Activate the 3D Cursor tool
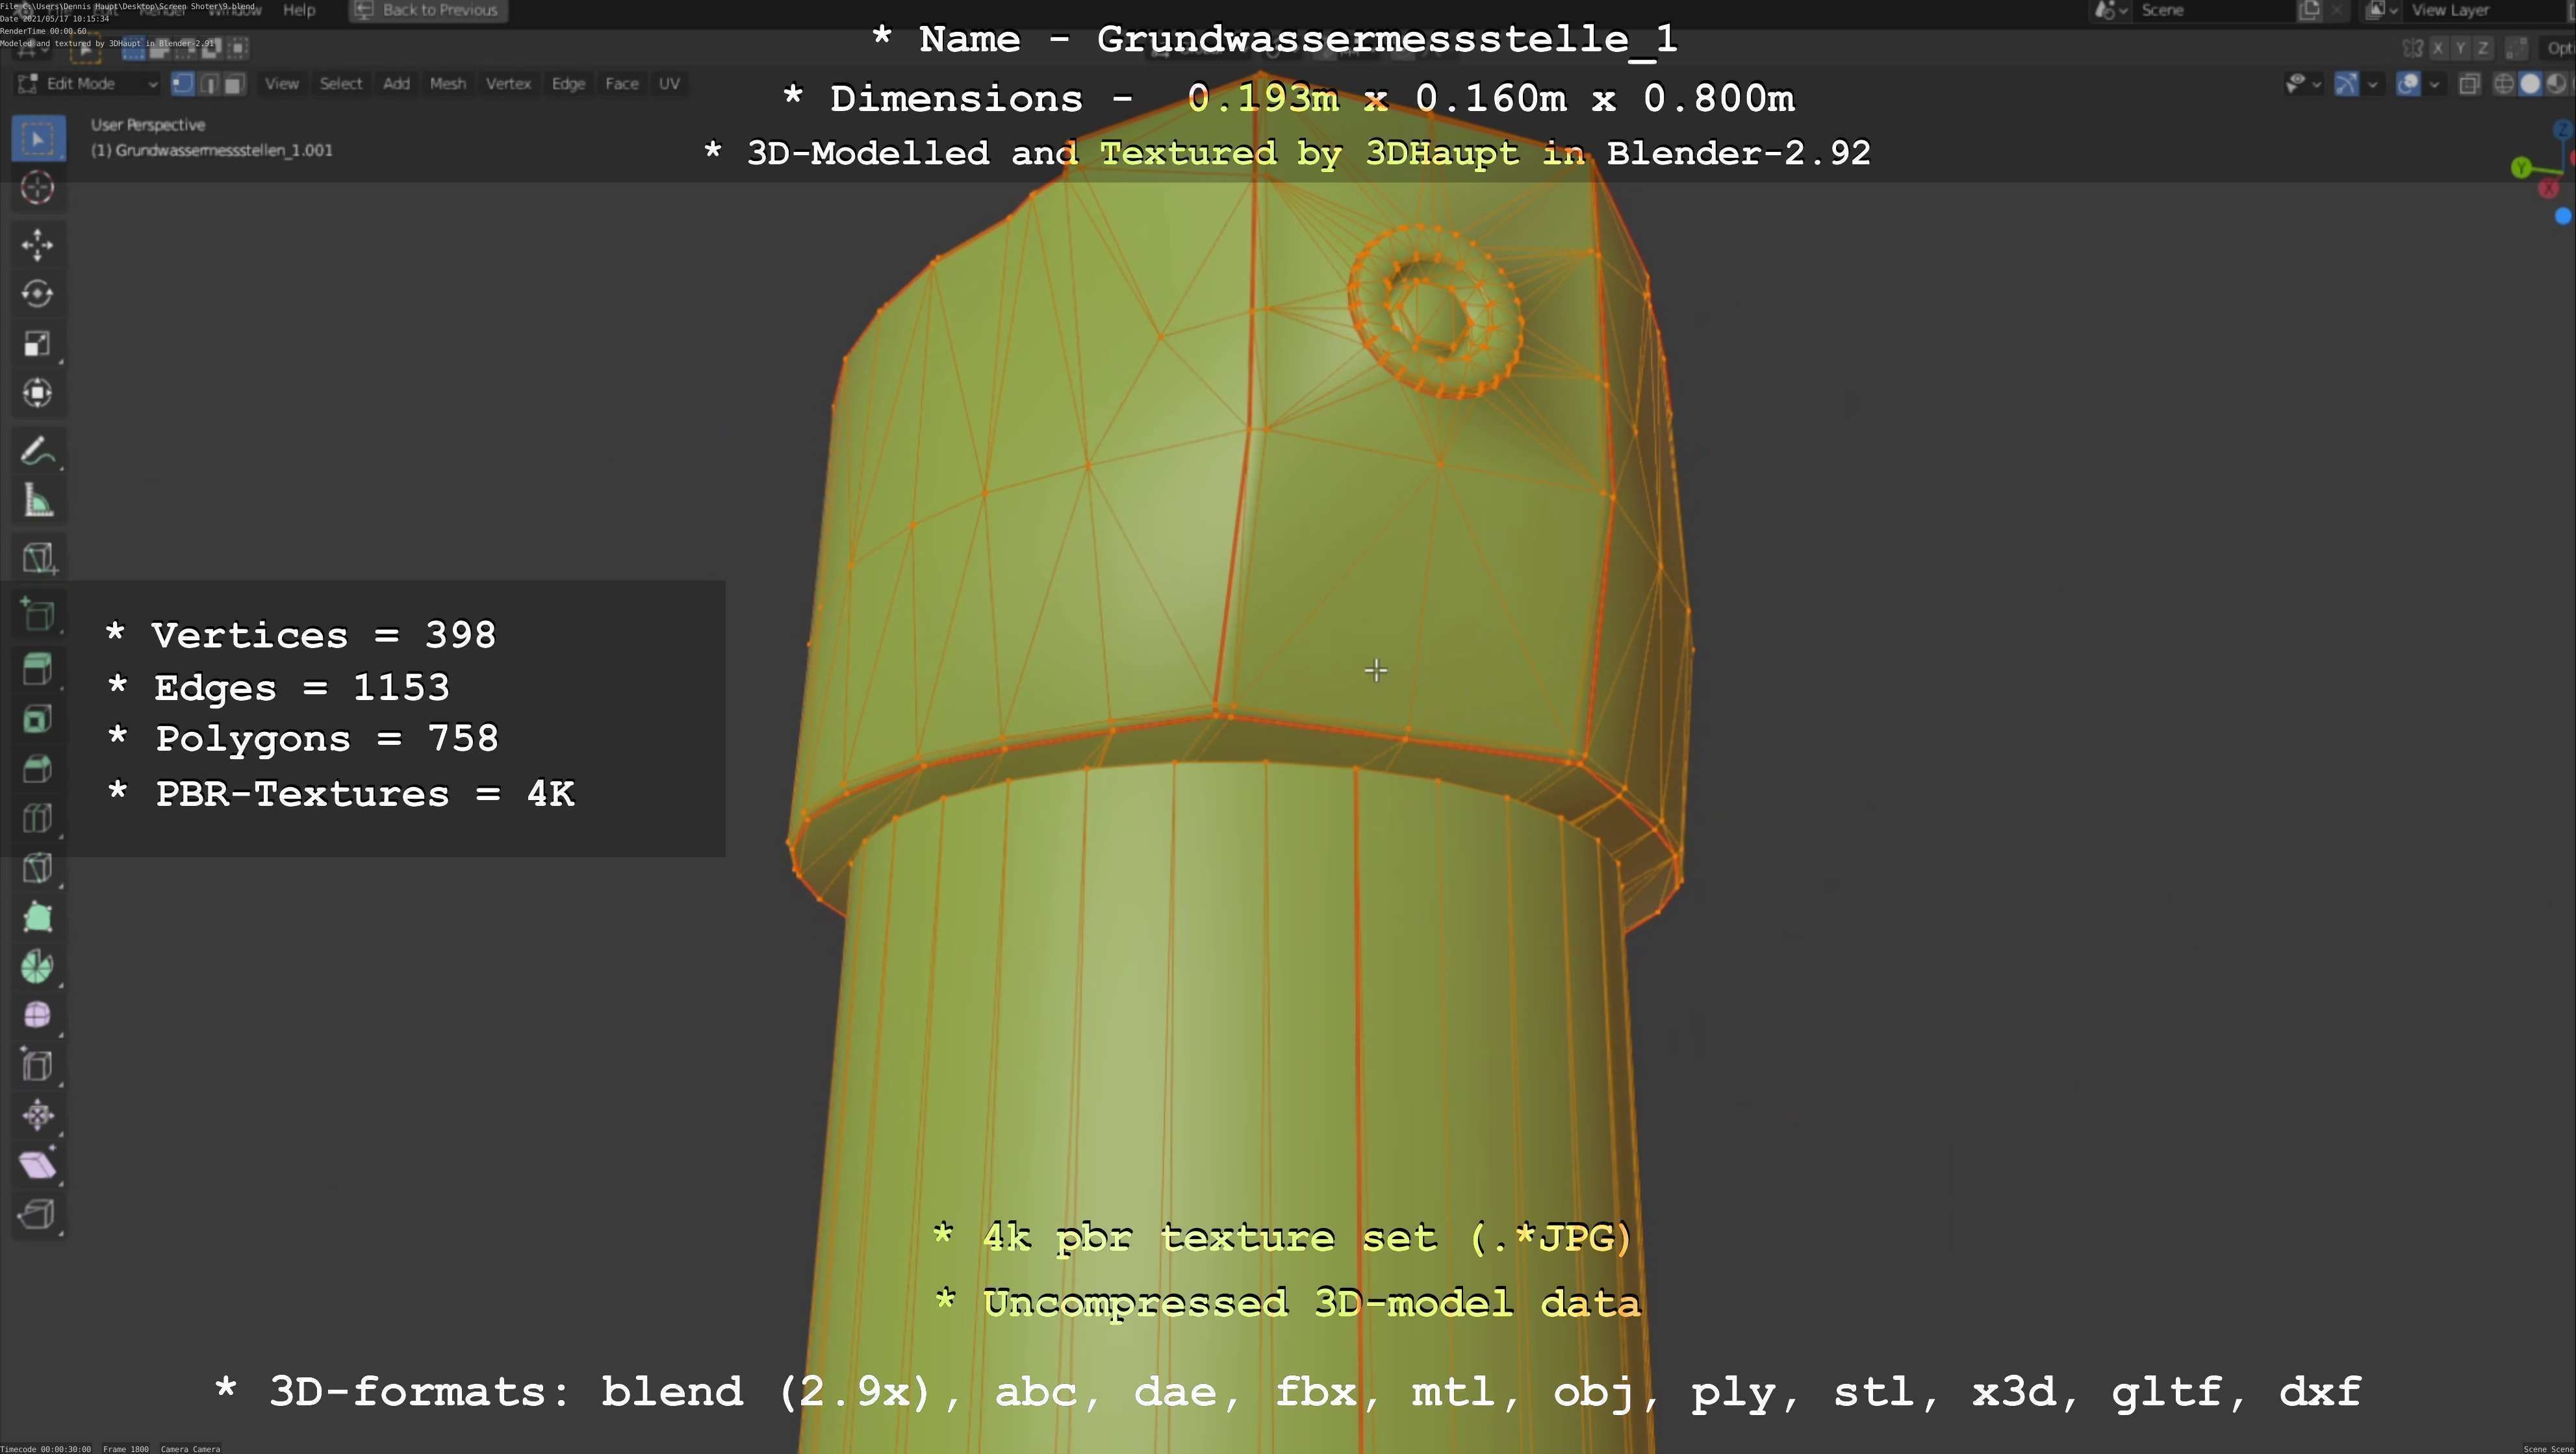Viewport: 2576px width, 1454px height. pyautogui.click(x=38, y=188)
